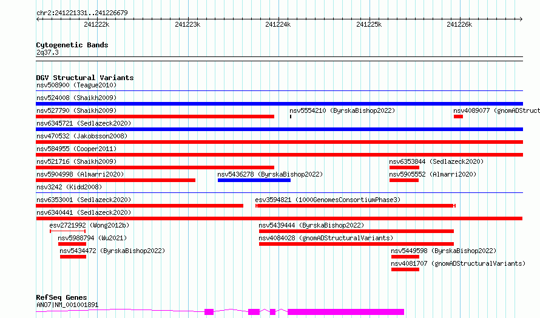The width and height of the screenshot is (540, 318).
Task: Select nsv584955 (Cooper2011) label
Action: tap(76, 149)
